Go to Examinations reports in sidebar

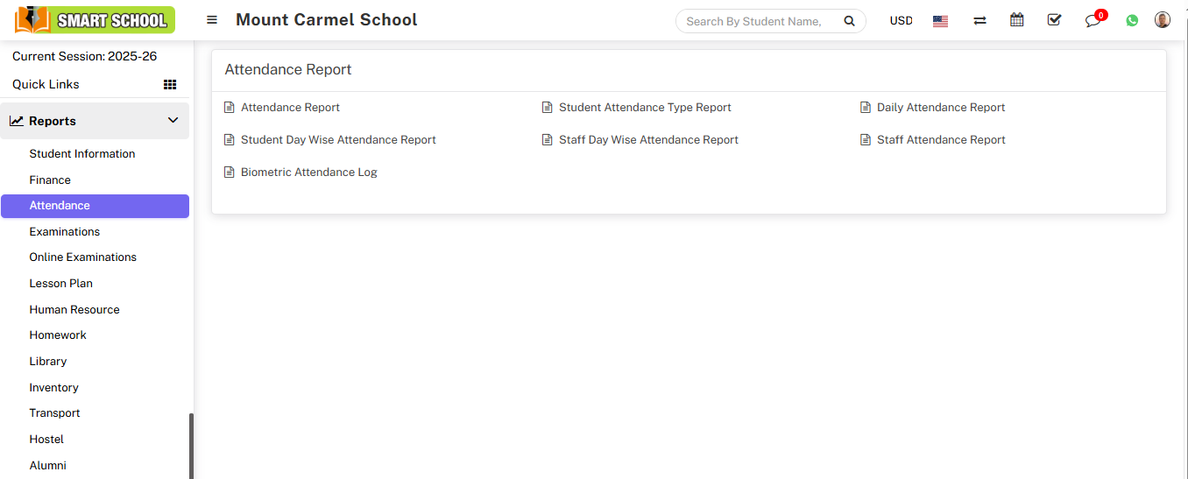65,232
